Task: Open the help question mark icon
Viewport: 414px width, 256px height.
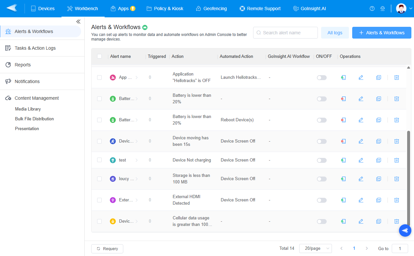Action: 372,9
